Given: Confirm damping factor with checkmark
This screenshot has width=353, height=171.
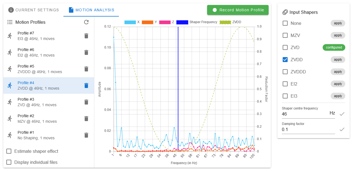Looking at the screenshot, I should coord(342,129).
